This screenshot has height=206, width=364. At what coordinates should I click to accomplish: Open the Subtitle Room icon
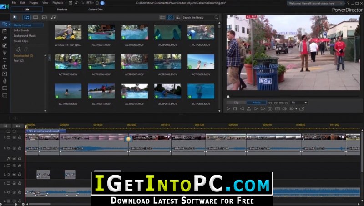(x=5, y=95)
